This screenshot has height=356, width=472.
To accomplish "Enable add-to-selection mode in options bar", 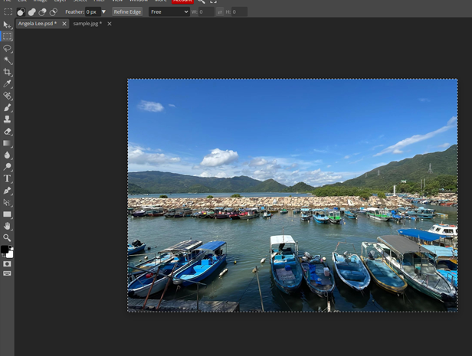I will pyautogui.click(x=31, y=12).
